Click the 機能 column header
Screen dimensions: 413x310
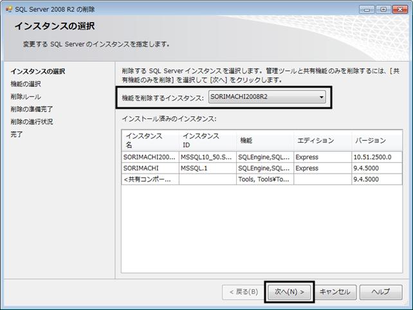coord(265,140)
